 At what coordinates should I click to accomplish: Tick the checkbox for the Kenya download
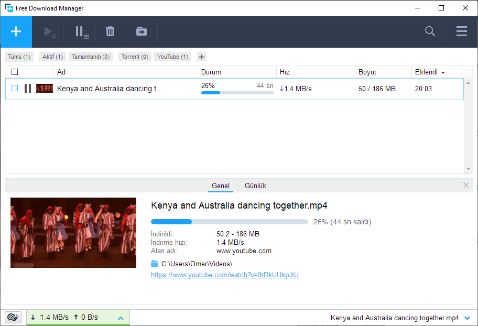point(15,89)
